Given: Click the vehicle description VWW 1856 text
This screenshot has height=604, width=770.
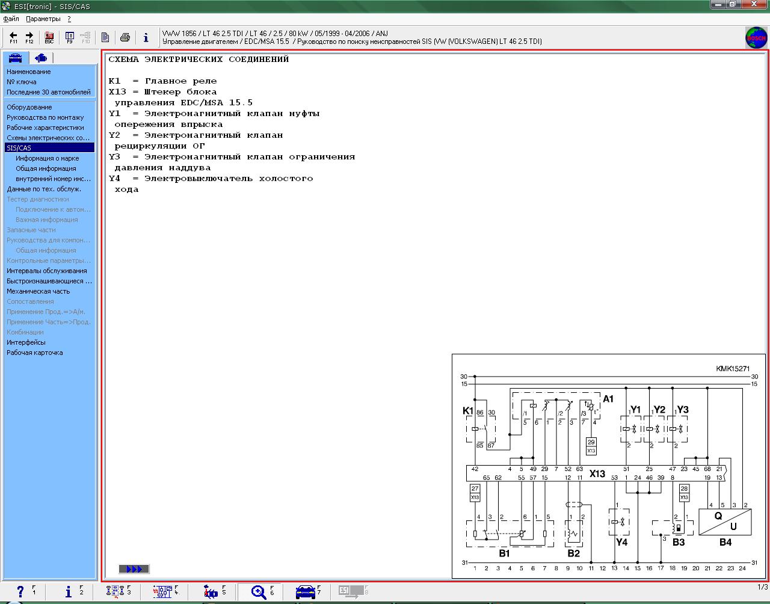Looking at the screenshot, I should pos(275,34).
